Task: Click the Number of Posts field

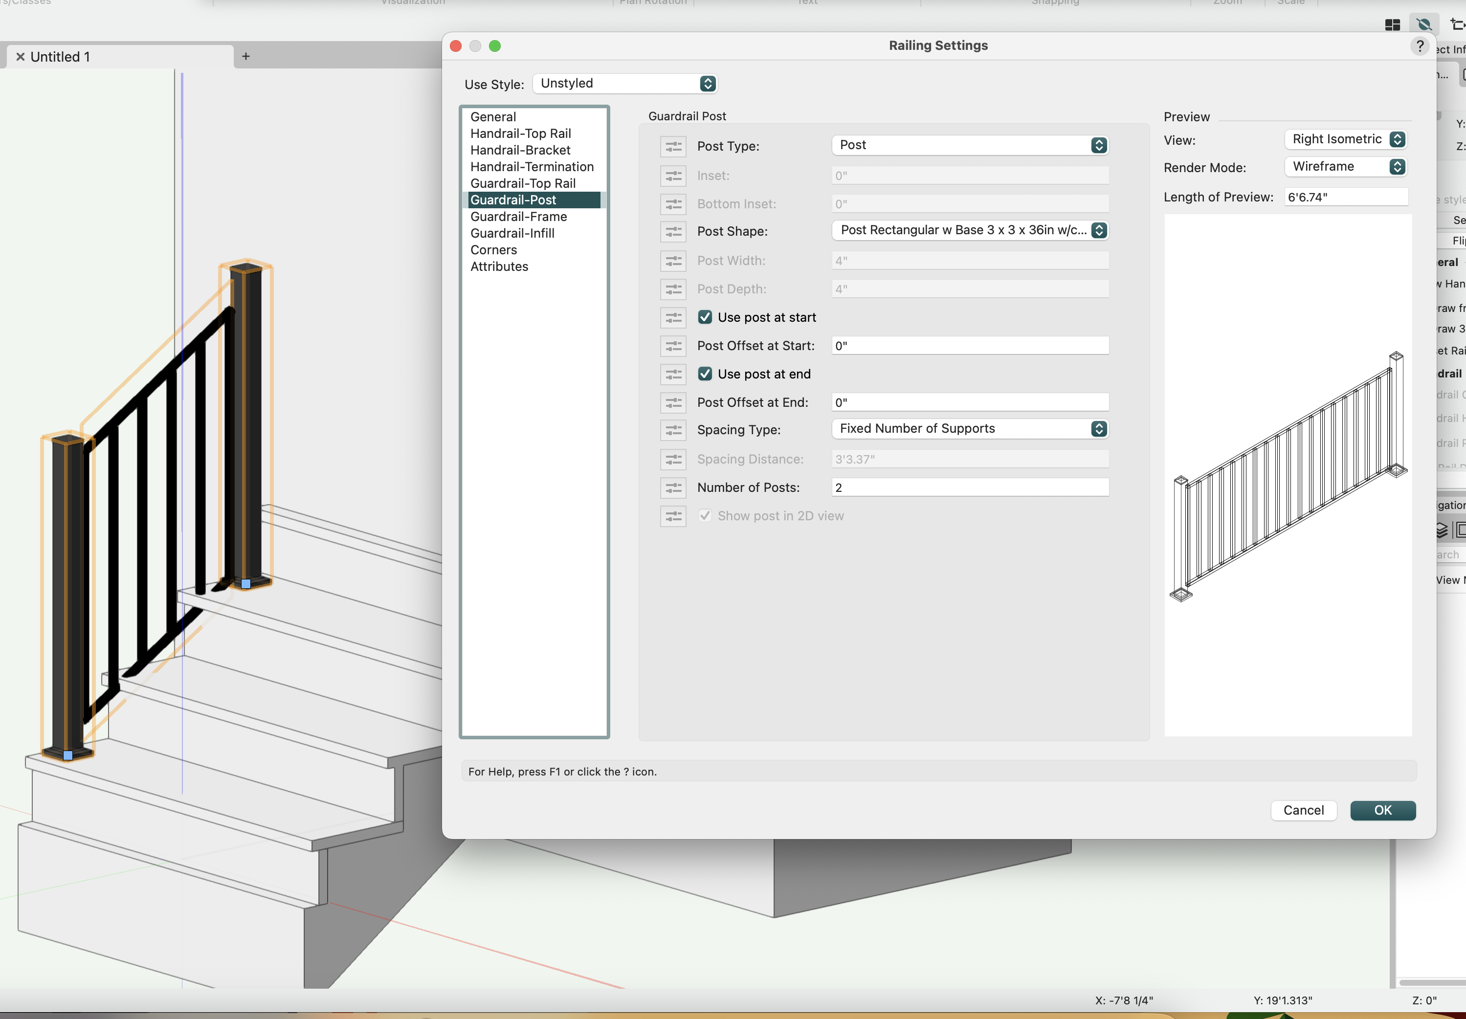Action: 969,487
